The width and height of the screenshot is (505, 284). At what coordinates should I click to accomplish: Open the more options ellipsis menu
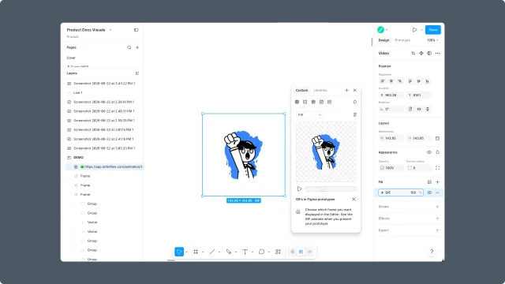click(x=437, y=53)
